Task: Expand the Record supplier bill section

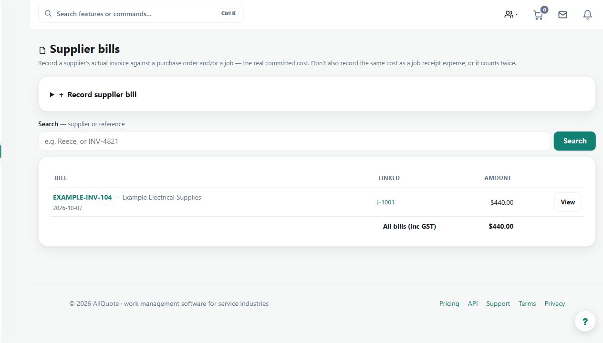Action: pyautogui.click(x=94, y=94)
